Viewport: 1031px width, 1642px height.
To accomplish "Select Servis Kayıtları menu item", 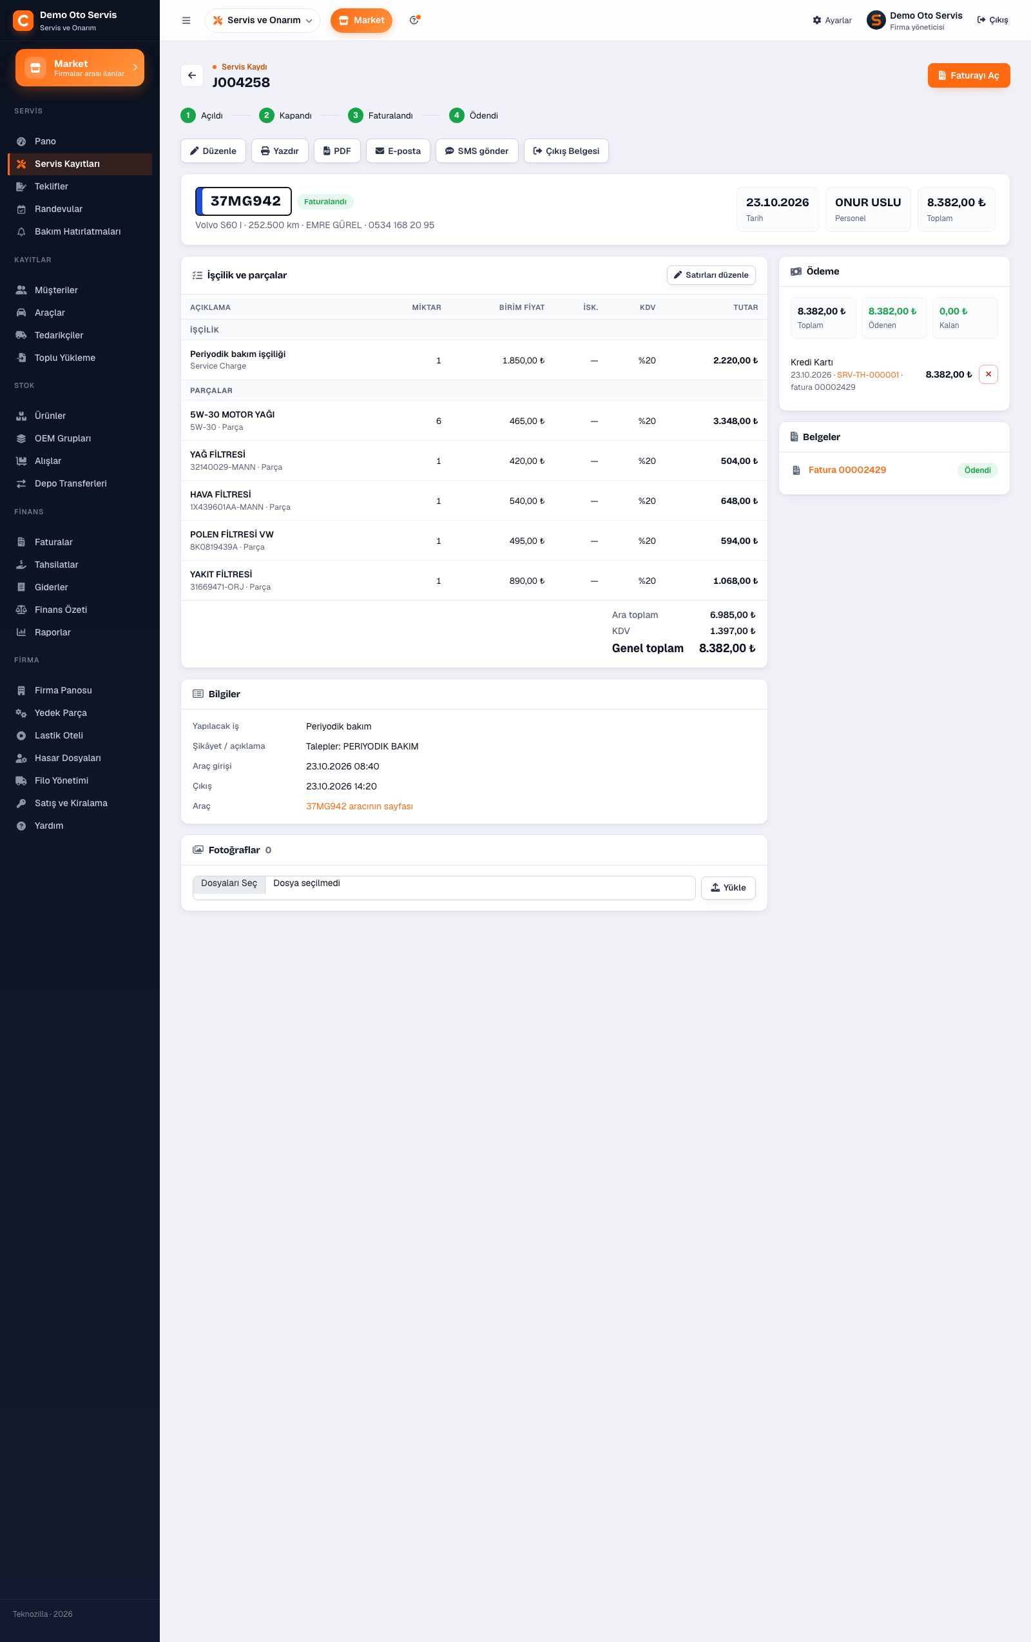I will (x=80, y=164).
